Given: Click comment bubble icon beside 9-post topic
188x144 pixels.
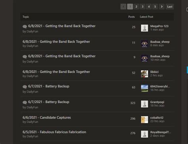Looking at the screenshot, I should click(x=25, y=57).
